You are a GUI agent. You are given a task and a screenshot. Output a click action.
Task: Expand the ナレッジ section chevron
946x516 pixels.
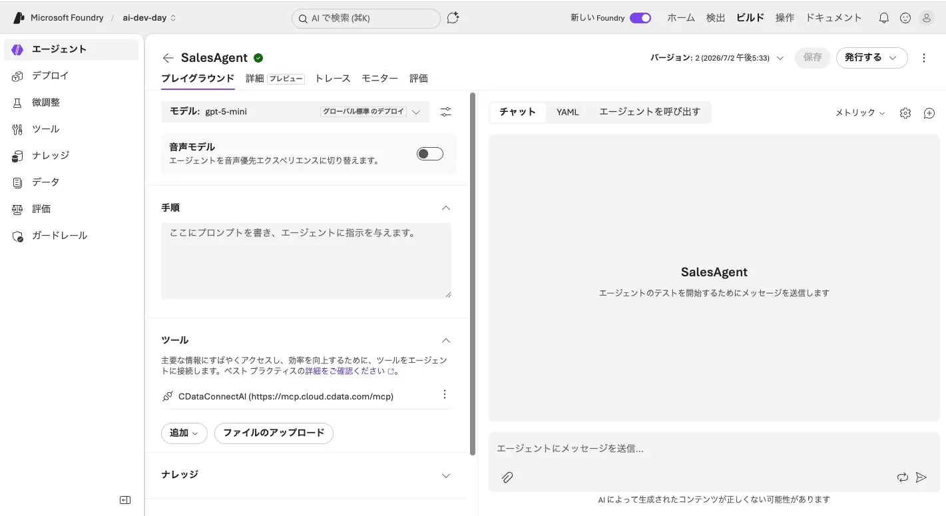pyautogui.click(x=446, y=475)
